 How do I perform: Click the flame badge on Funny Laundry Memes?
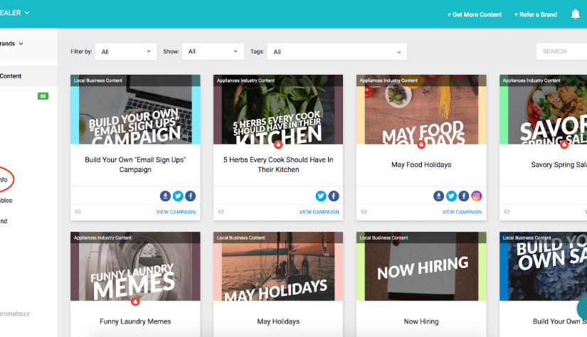(x=135, y=301)
